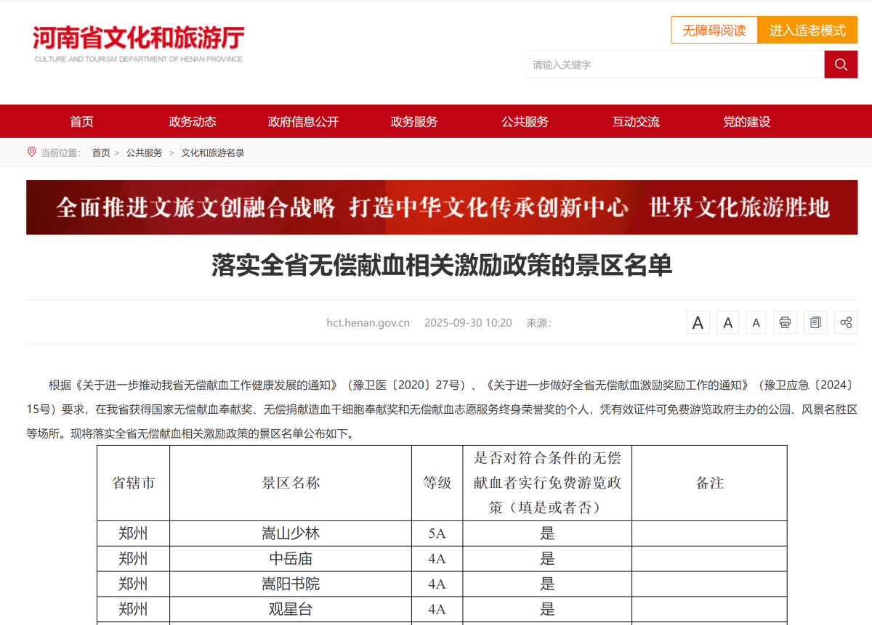Click 郑州 in the 中岳庙 row
This screenshot has height=625, width=872.
133,559
